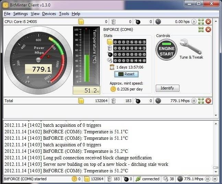The width and height of the screenshot is (222, 184).
Task: Click the hardware error bomb icon in CPU row
Action: click(137, 22)
